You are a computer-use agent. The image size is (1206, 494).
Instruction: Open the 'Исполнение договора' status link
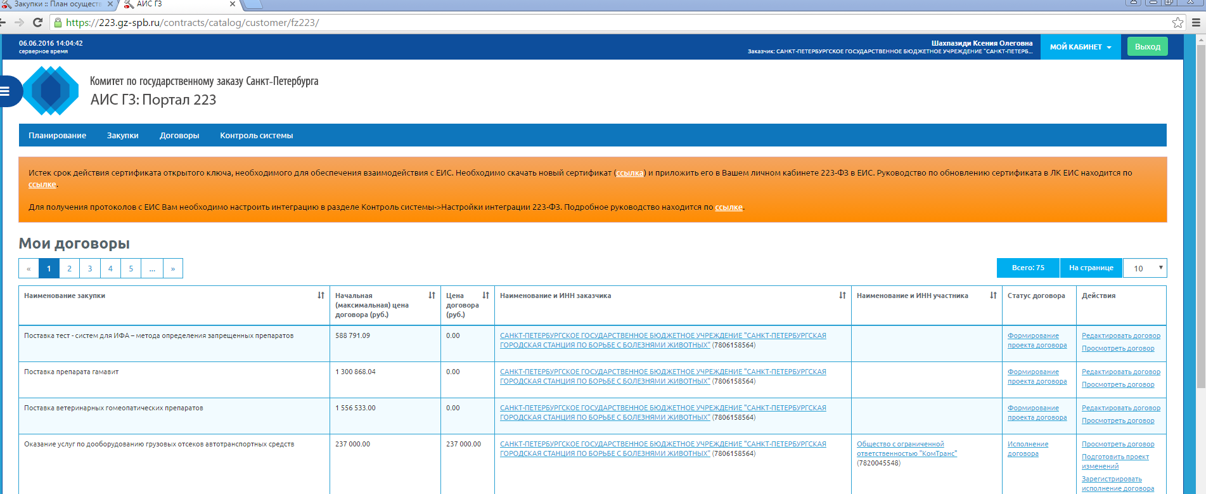1028,449
